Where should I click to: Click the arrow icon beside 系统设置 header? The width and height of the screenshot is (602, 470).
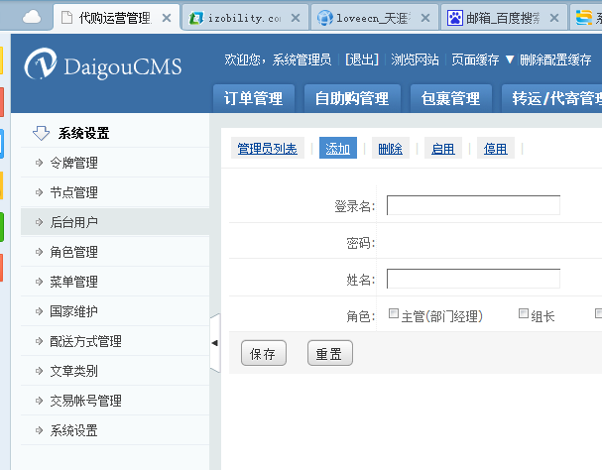41,133
